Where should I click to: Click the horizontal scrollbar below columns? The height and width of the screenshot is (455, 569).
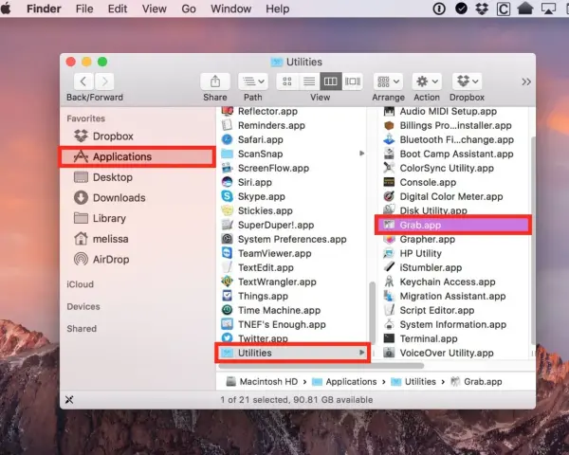[321, 365]
